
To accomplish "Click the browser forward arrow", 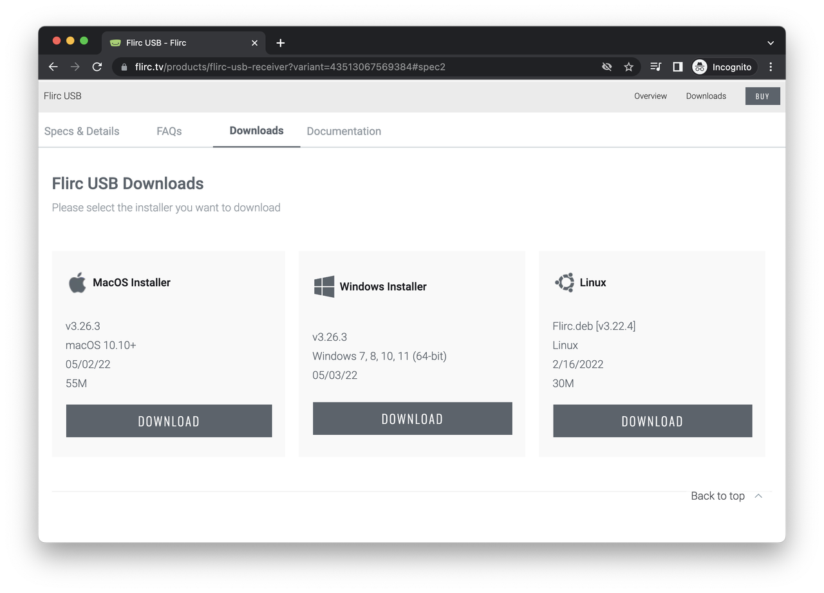I will (x=75, y=67).
